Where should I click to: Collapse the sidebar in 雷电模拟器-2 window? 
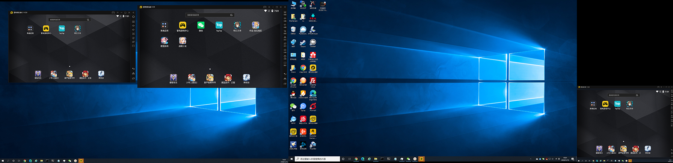pos(133,12)
